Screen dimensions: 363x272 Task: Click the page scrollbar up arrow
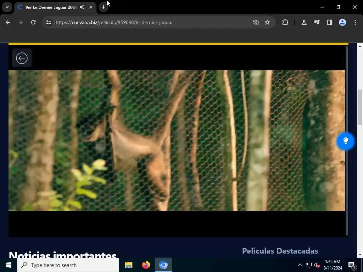(360, 46)
